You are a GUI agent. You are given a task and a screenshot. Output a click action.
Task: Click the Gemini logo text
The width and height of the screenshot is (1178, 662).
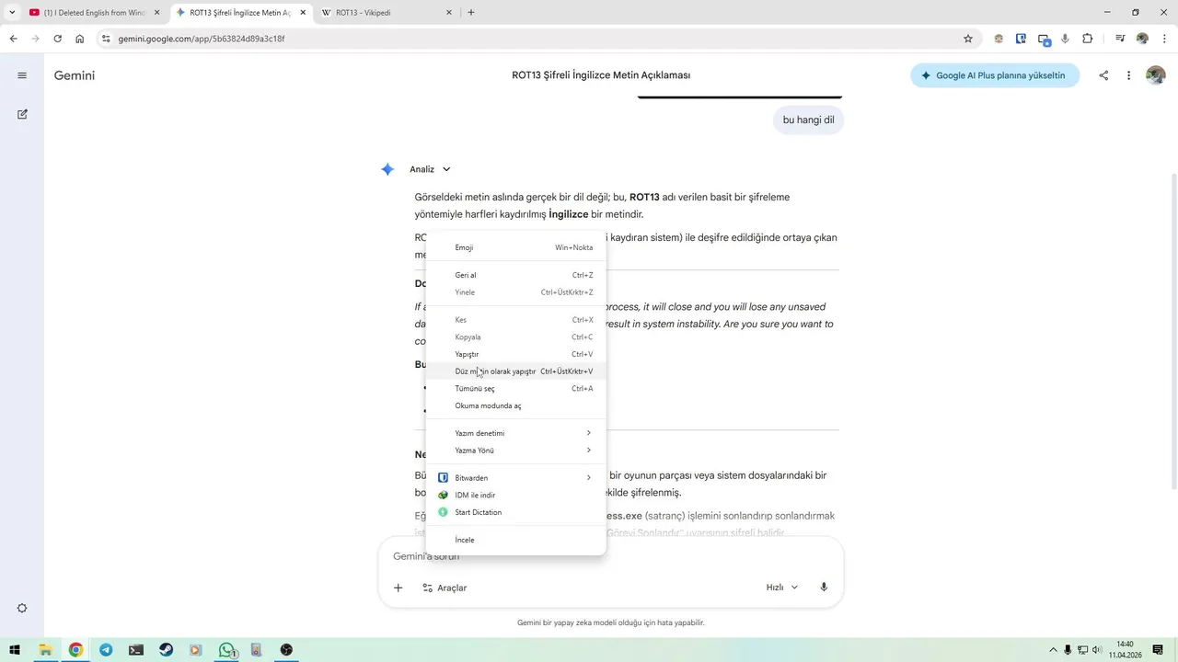[x=75, y=75]
